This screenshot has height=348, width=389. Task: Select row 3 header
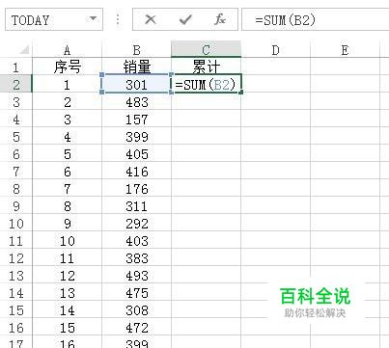tap(16, 102)
